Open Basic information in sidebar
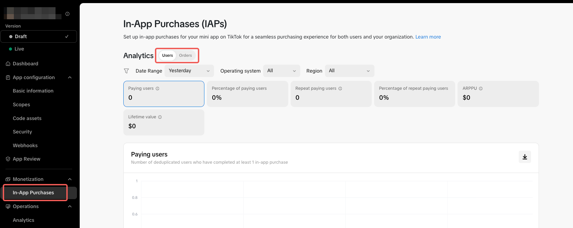This screenshot has height=228, width=573. coord(33,91)
